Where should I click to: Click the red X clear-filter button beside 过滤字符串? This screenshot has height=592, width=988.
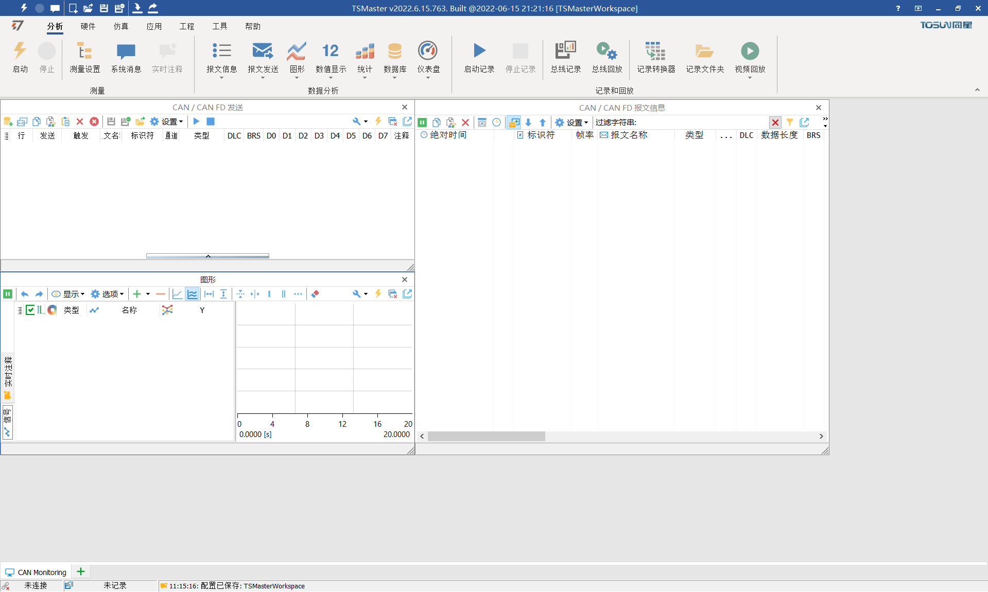tap(775, 123)
